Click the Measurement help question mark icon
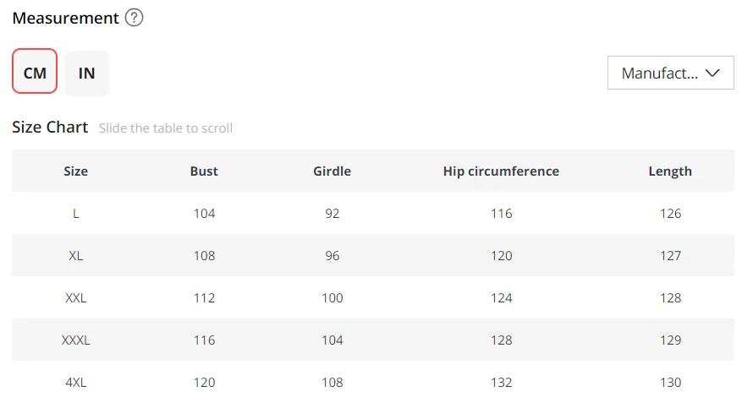The width and height of the screenshot is (742, 408). click(134, 18)
